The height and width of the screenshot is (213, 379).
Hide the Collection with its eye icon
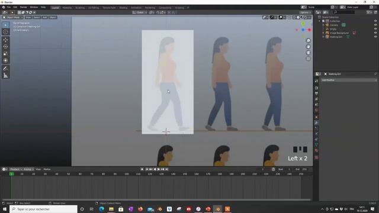click(x=375, y=21)
